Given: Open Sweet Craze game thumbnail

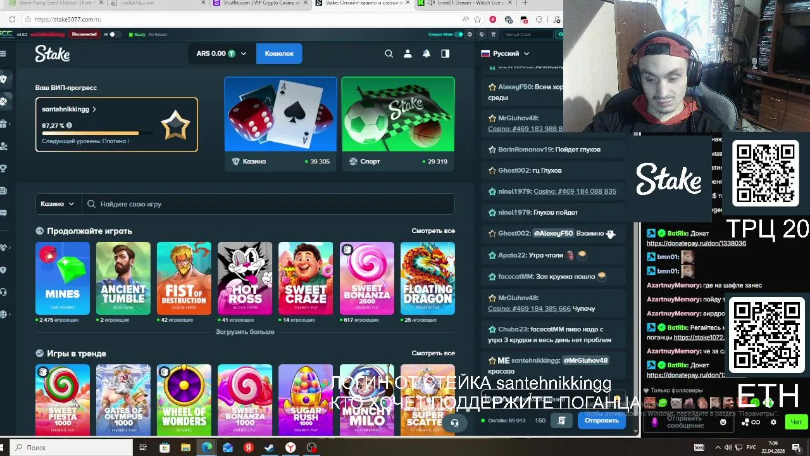Looking at the screenshot, I should click(306, 278).
